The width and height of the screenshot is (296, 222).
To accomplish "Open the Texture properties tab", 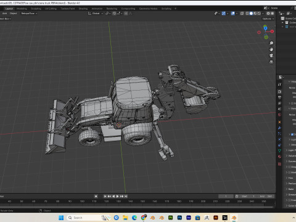I will coord(279,164).
